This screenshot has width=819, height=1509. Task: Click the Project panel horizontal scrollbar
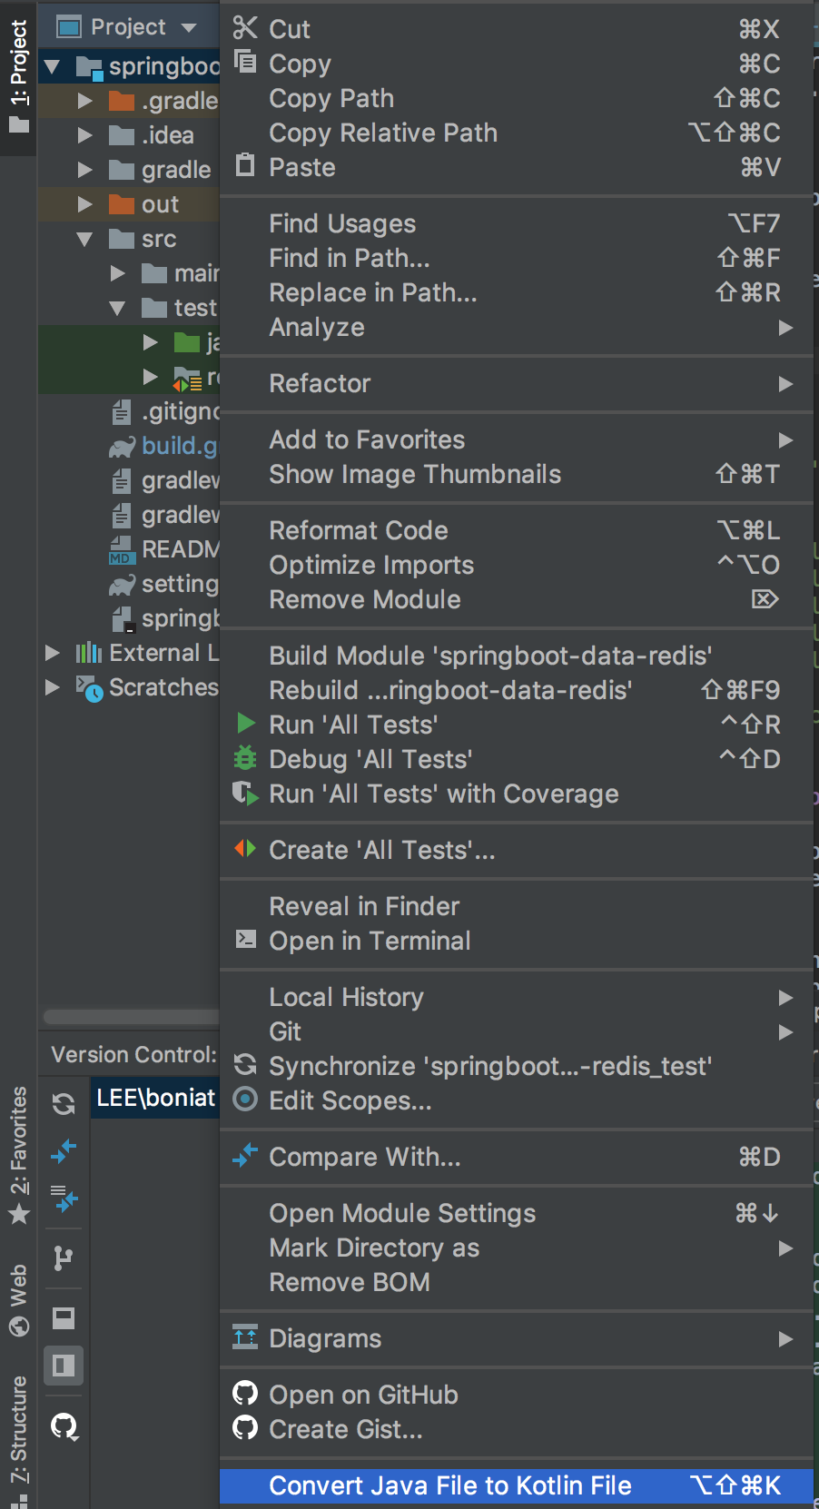point(132,1017)
